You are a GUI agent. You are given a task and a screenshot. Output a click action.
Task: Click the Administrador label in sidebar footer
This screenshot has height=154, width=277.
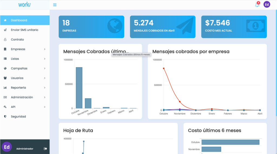pyautogui.click(x=25, y=149)
